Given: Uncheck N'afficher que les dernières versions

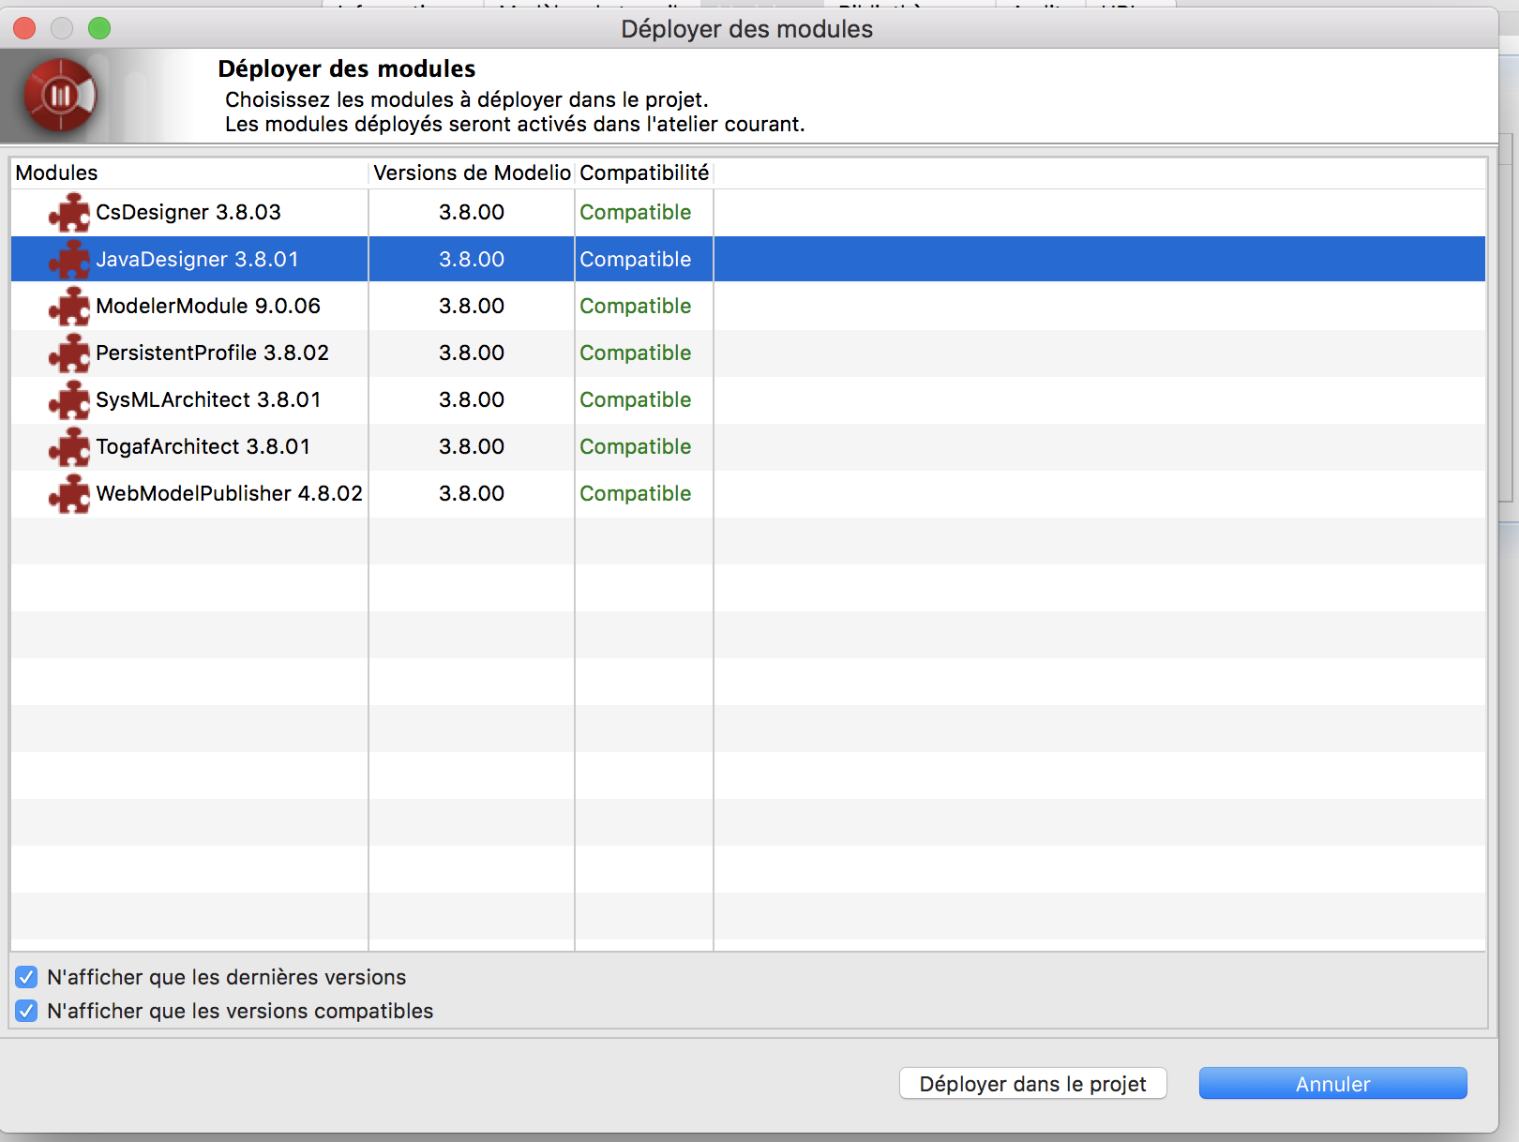Looking at the screenshot, I should [26, 977].
